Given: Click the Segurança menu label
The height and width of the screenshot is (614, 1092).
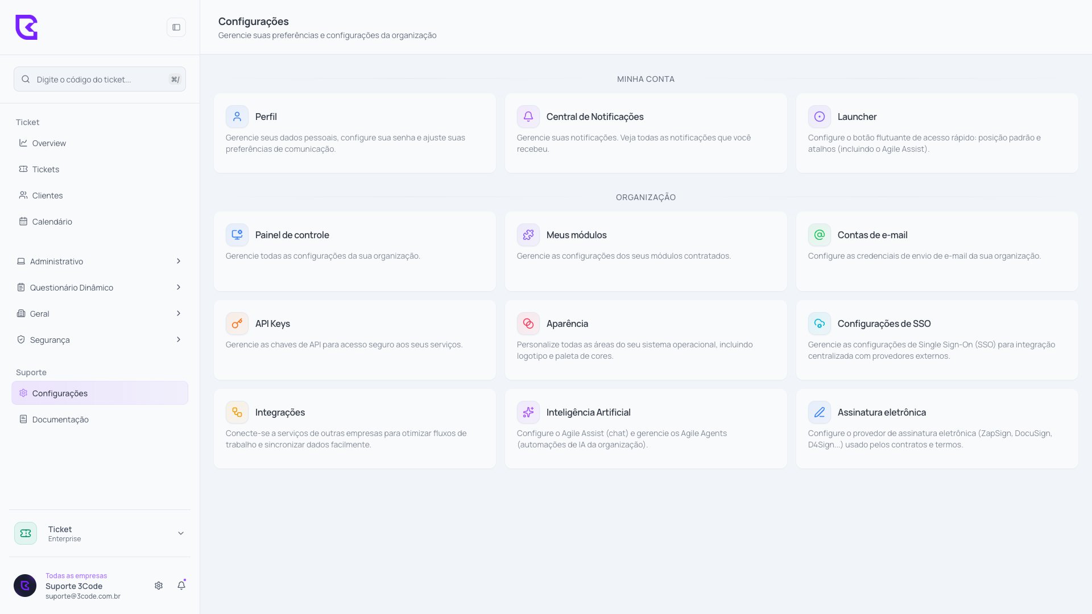Looking at the screenshot, I should tap(50, 340).
